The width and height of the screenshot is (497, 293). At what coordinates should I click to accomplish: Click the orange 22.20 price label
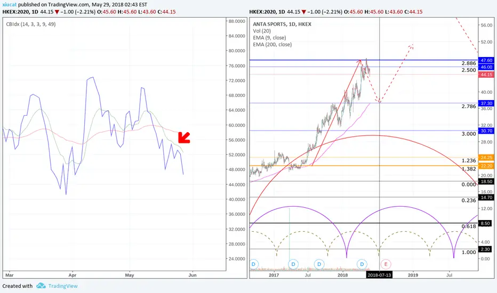point(486,166)
